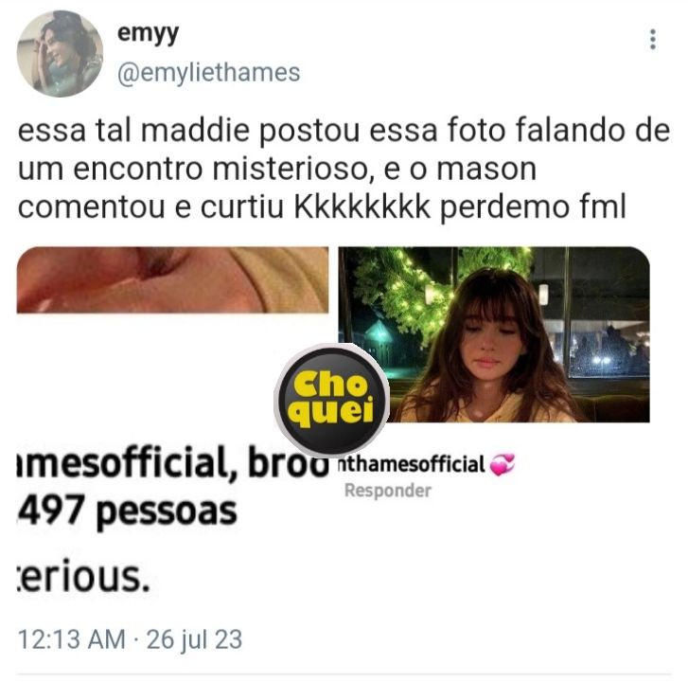View the 497 pessoas likes list
Screen dimensions: 688x682
(x=128, y=511)
